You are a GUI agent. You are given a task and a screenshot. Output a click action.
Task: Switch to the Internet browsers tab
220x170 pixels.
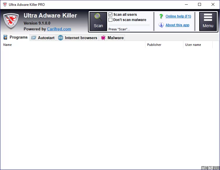[x=78, y=38]
